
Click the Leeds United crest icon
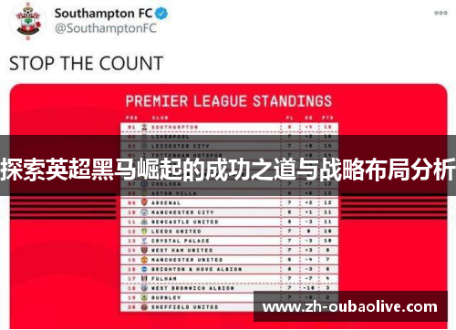pyautogui.click(x=144, y=232)
